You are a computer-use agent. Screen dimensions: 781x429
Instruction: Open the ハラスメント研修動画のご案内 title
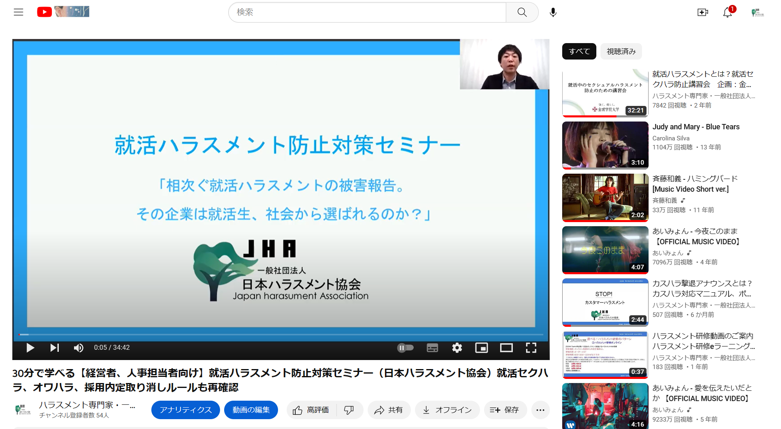click(x=704, y=341)
